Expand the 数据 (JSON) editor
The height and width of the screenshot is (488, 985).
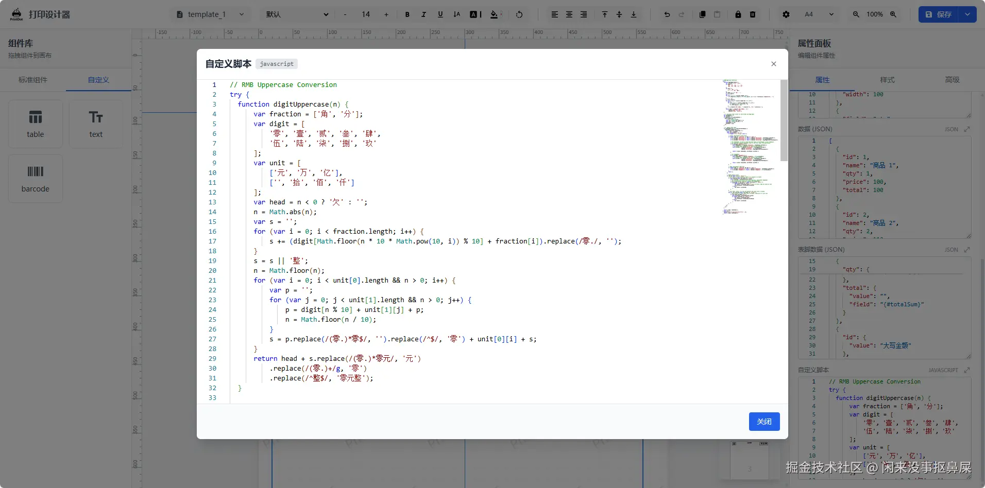coord(967,129)
